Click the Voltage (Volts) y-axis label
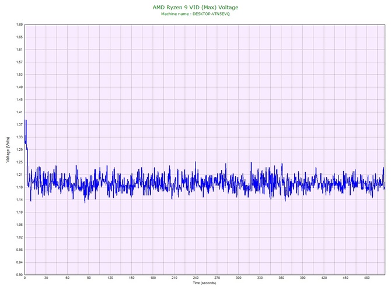The image size is (391, 293). tap(8, 150)
